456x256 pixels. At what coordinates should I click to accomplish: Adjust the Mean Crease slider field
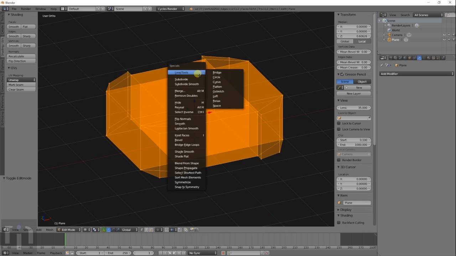pyautogui.click(x=354, y=67)
